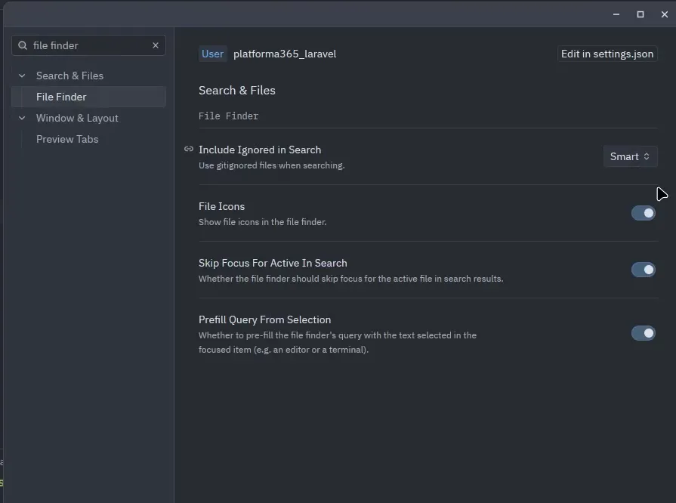
Task: Clear the file finder search text
Action: (x=156, y=45)
